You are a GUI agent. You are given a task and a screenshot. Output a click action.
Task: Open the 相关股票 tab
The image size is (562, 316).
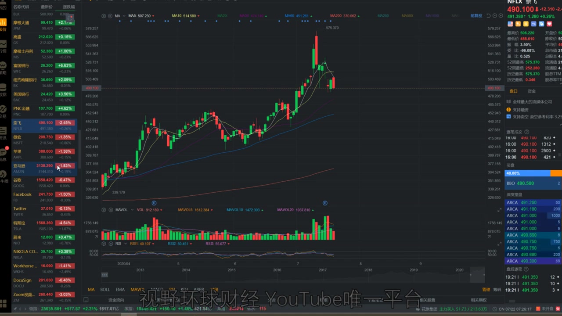(427, 300)
